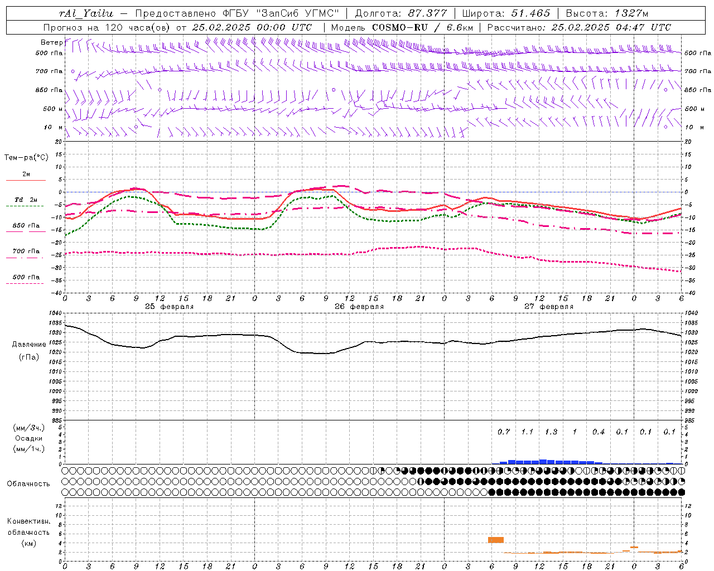Select the 500 гПа temperature legend entry
Screen dimensions: 714x571
point(26,277)
